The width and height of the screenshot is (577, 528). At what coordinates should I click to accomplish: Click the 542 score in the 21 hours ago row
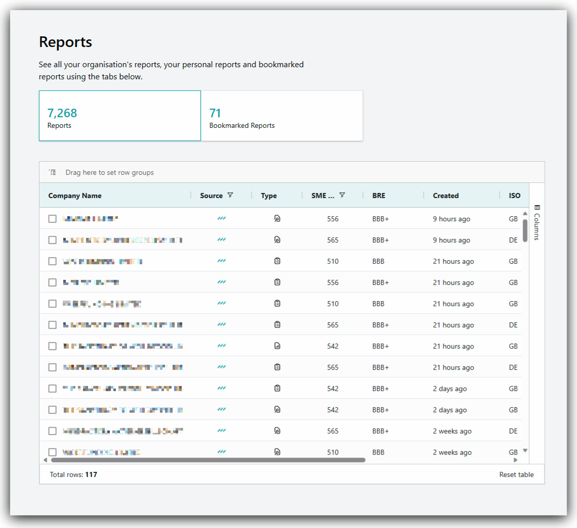(x=333, y=346)
